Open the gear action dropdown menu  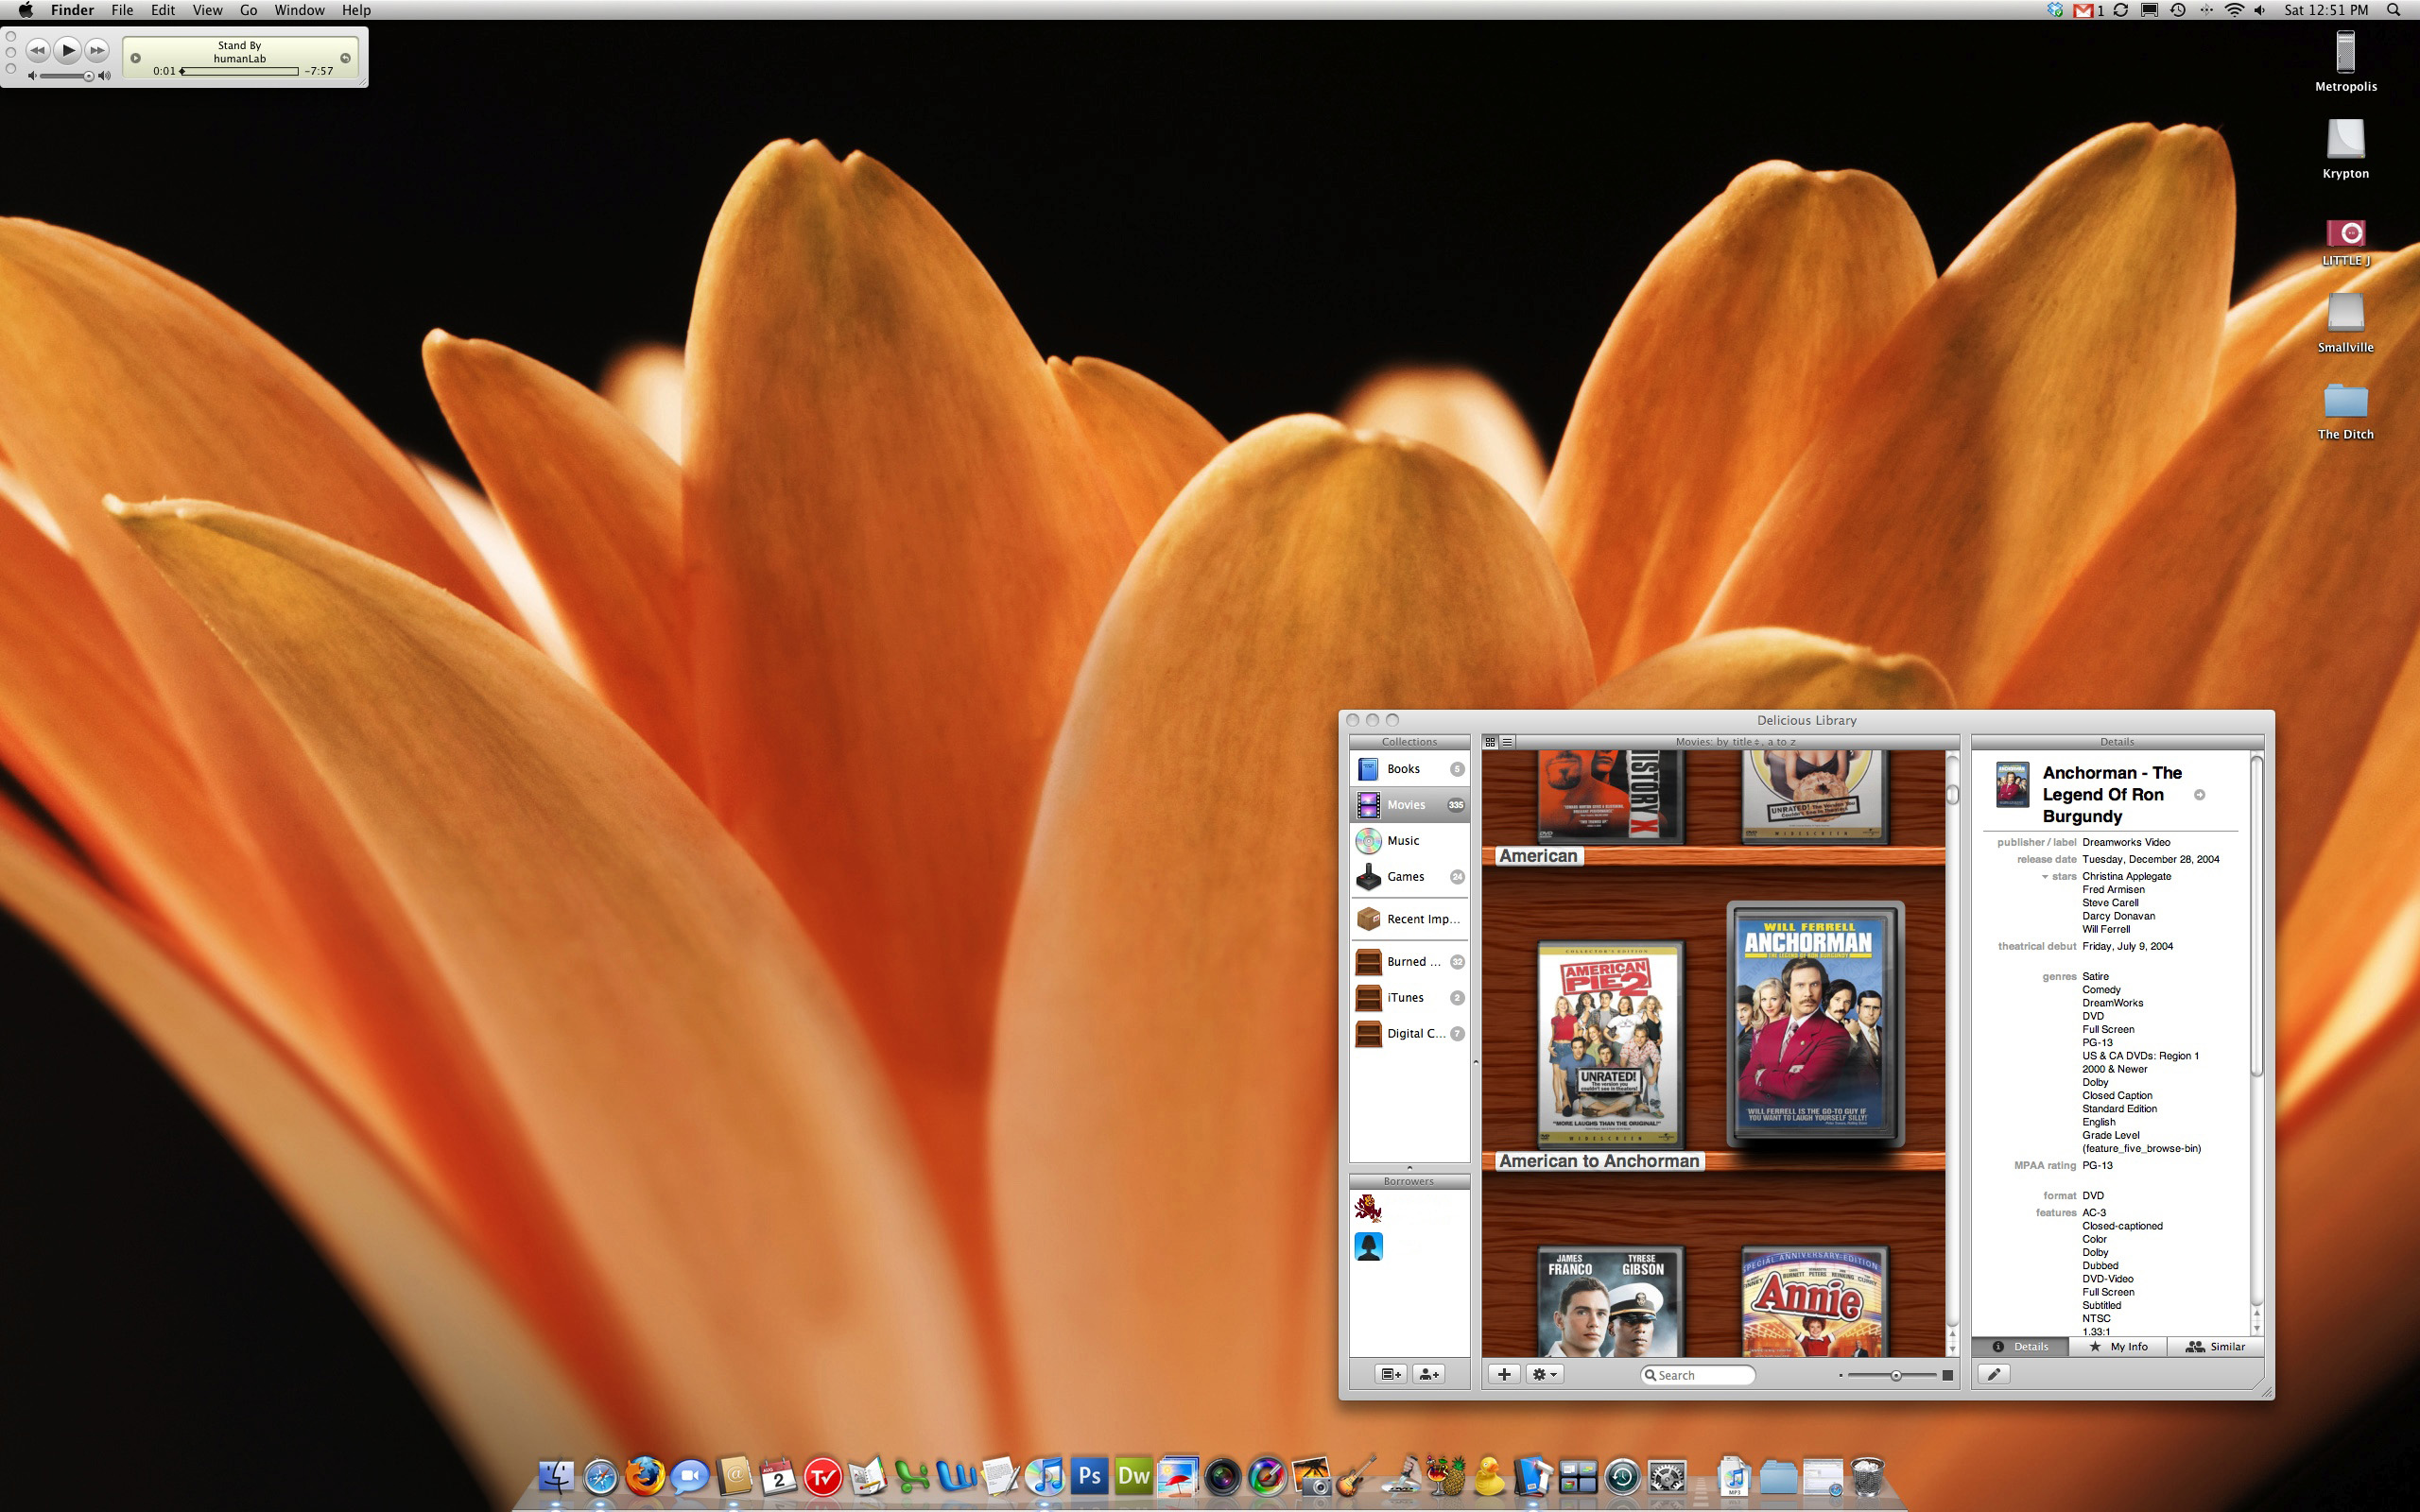tap(1544, 1374)
